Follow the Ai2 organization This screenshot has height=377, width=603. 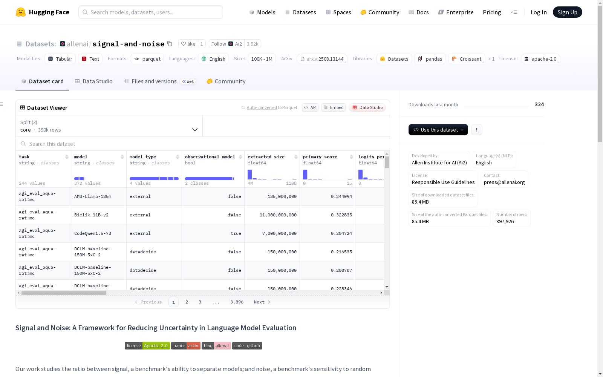pos(227,44)
